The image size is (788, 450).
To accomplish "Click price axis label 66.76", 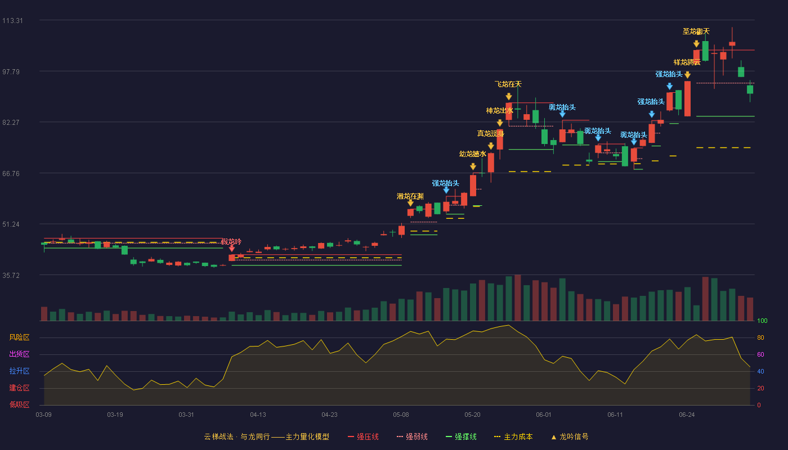I will click(12, 174).
